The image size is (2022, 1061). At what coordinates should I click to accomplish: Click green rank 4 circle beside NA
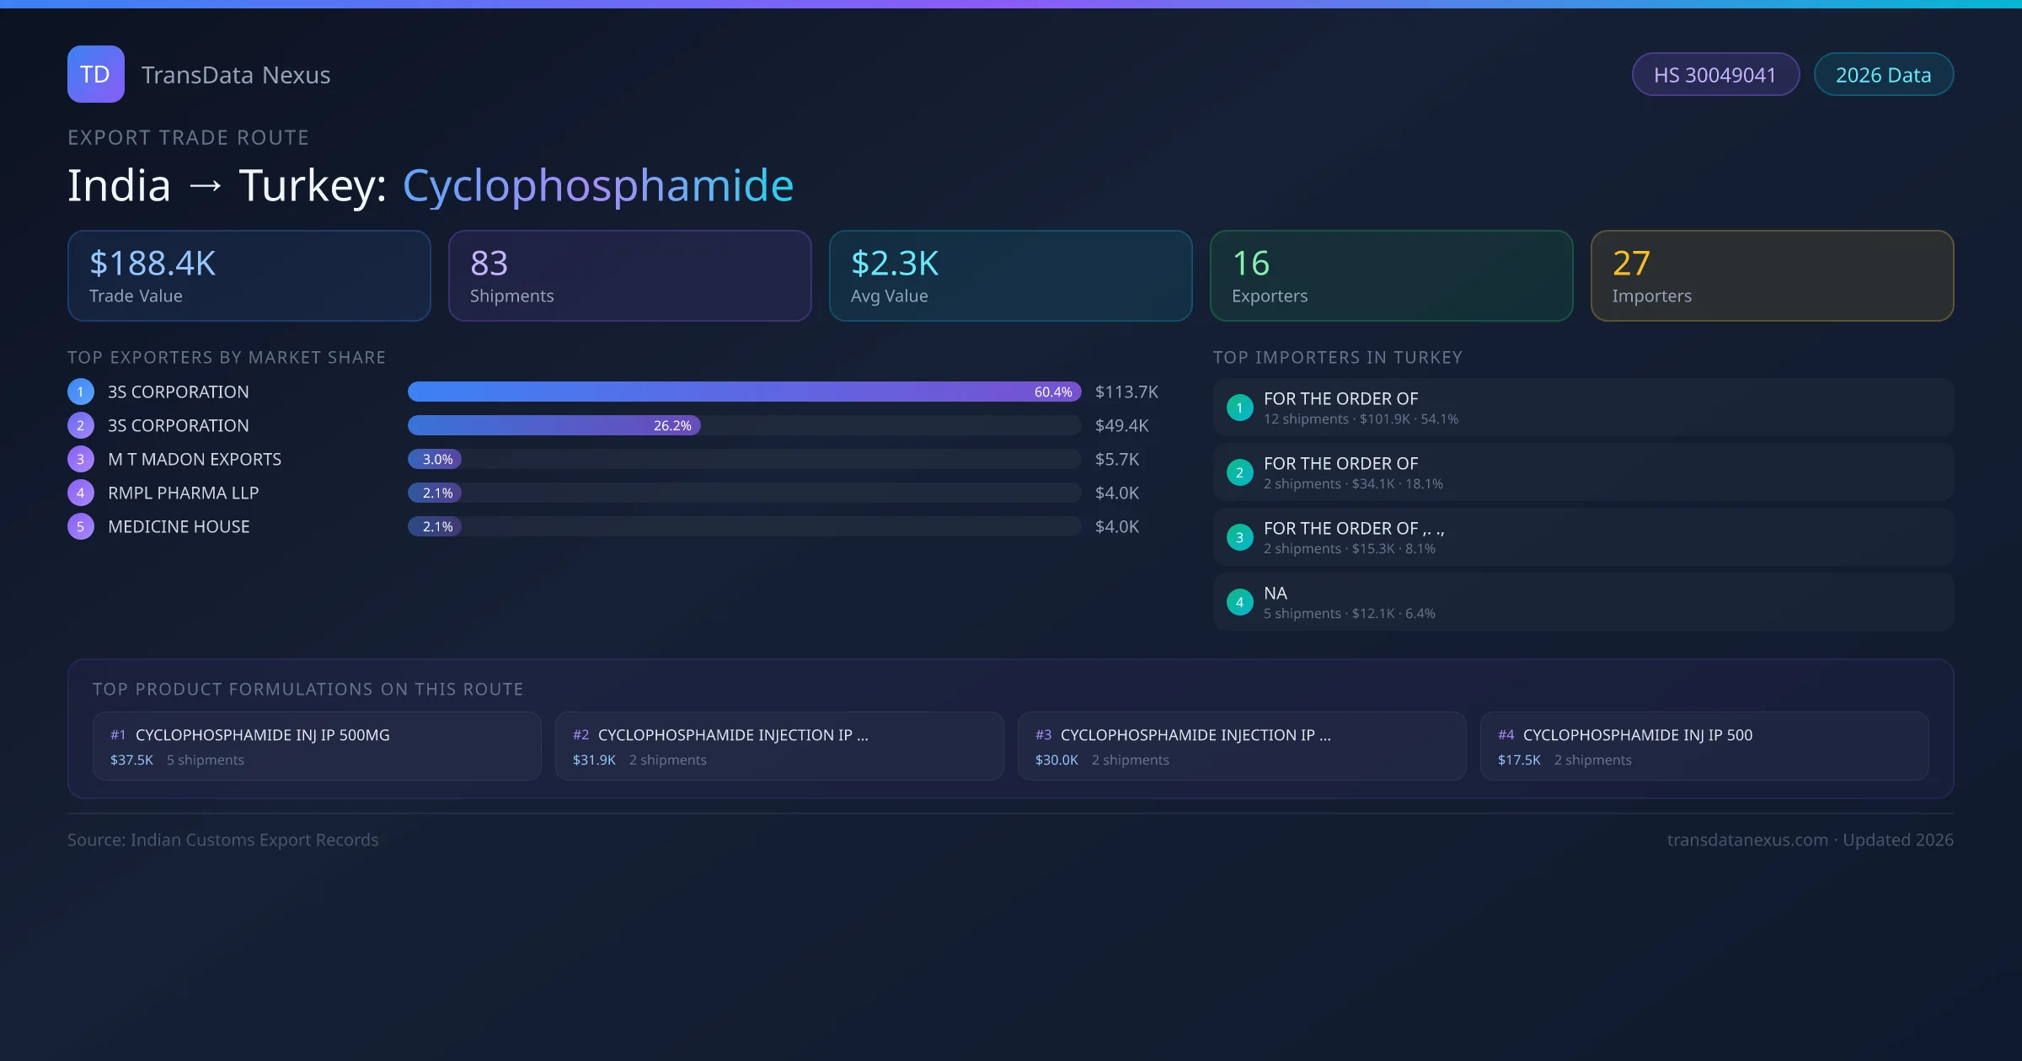tap(1239, 602)
